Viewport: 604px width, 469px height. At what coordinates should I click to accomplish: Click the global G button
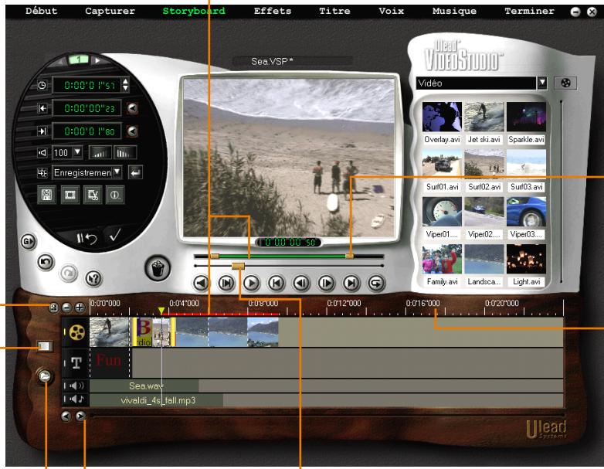click(x=28, y=242)
